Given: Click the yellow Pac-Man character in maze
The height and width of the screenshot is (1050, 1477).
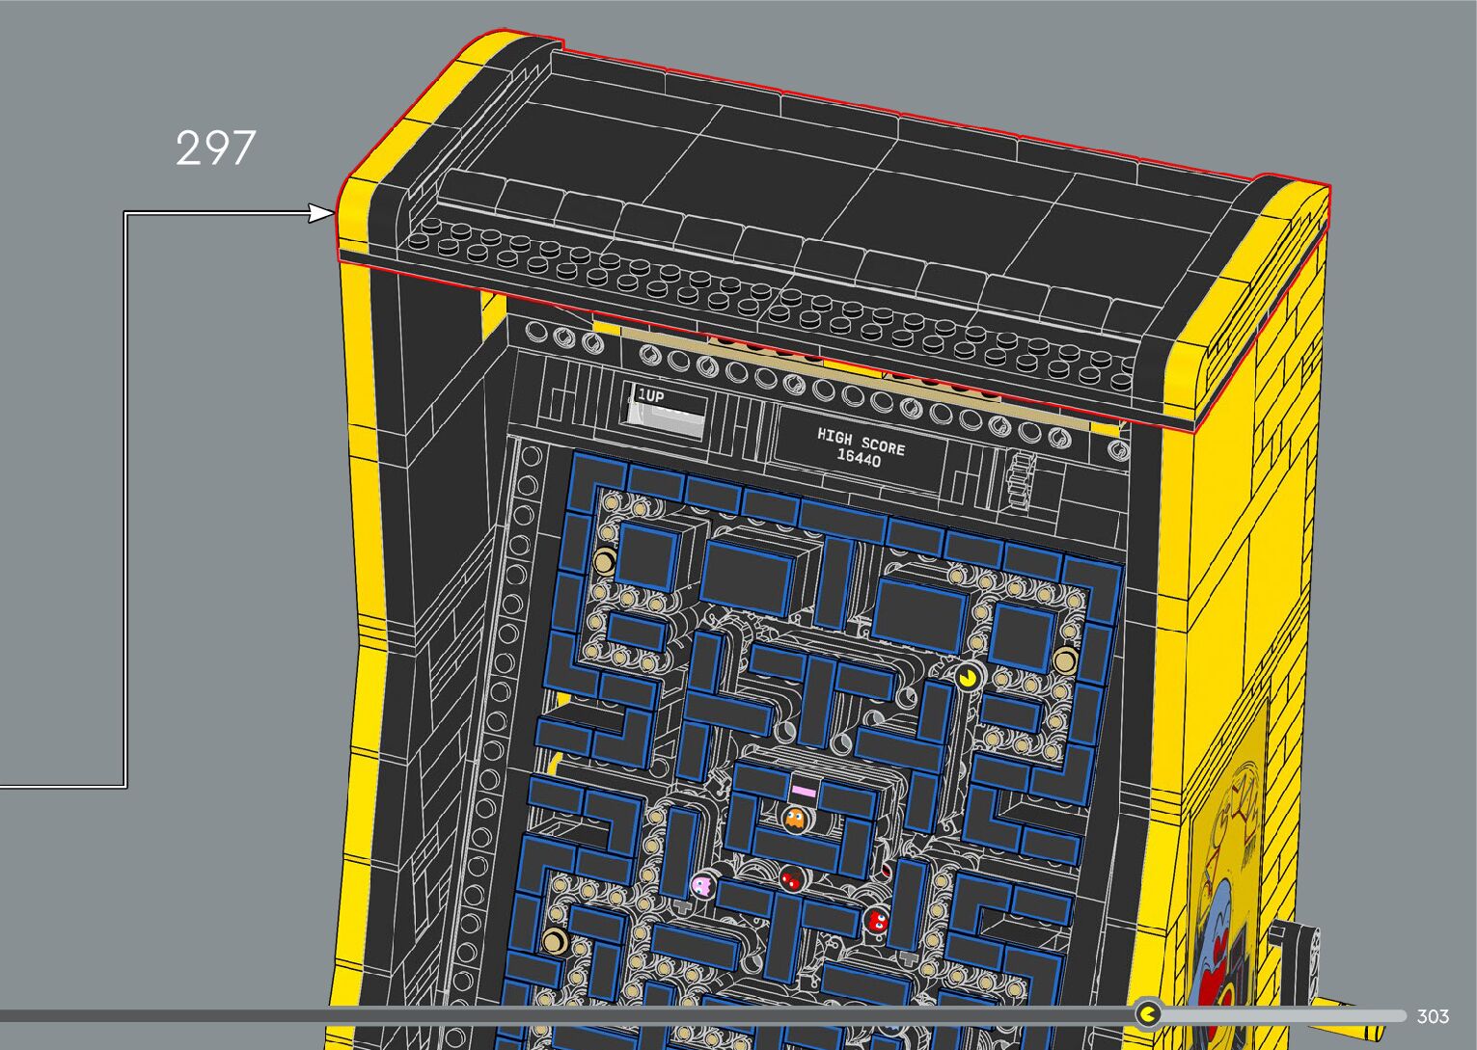Looking at the screenshot, I should point(969,677).
